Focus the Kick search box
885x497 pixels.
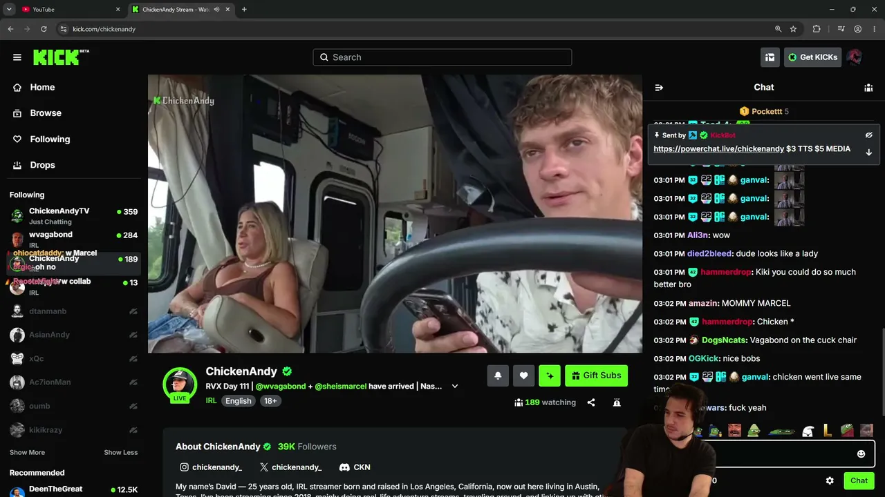(x=442, y=57)
